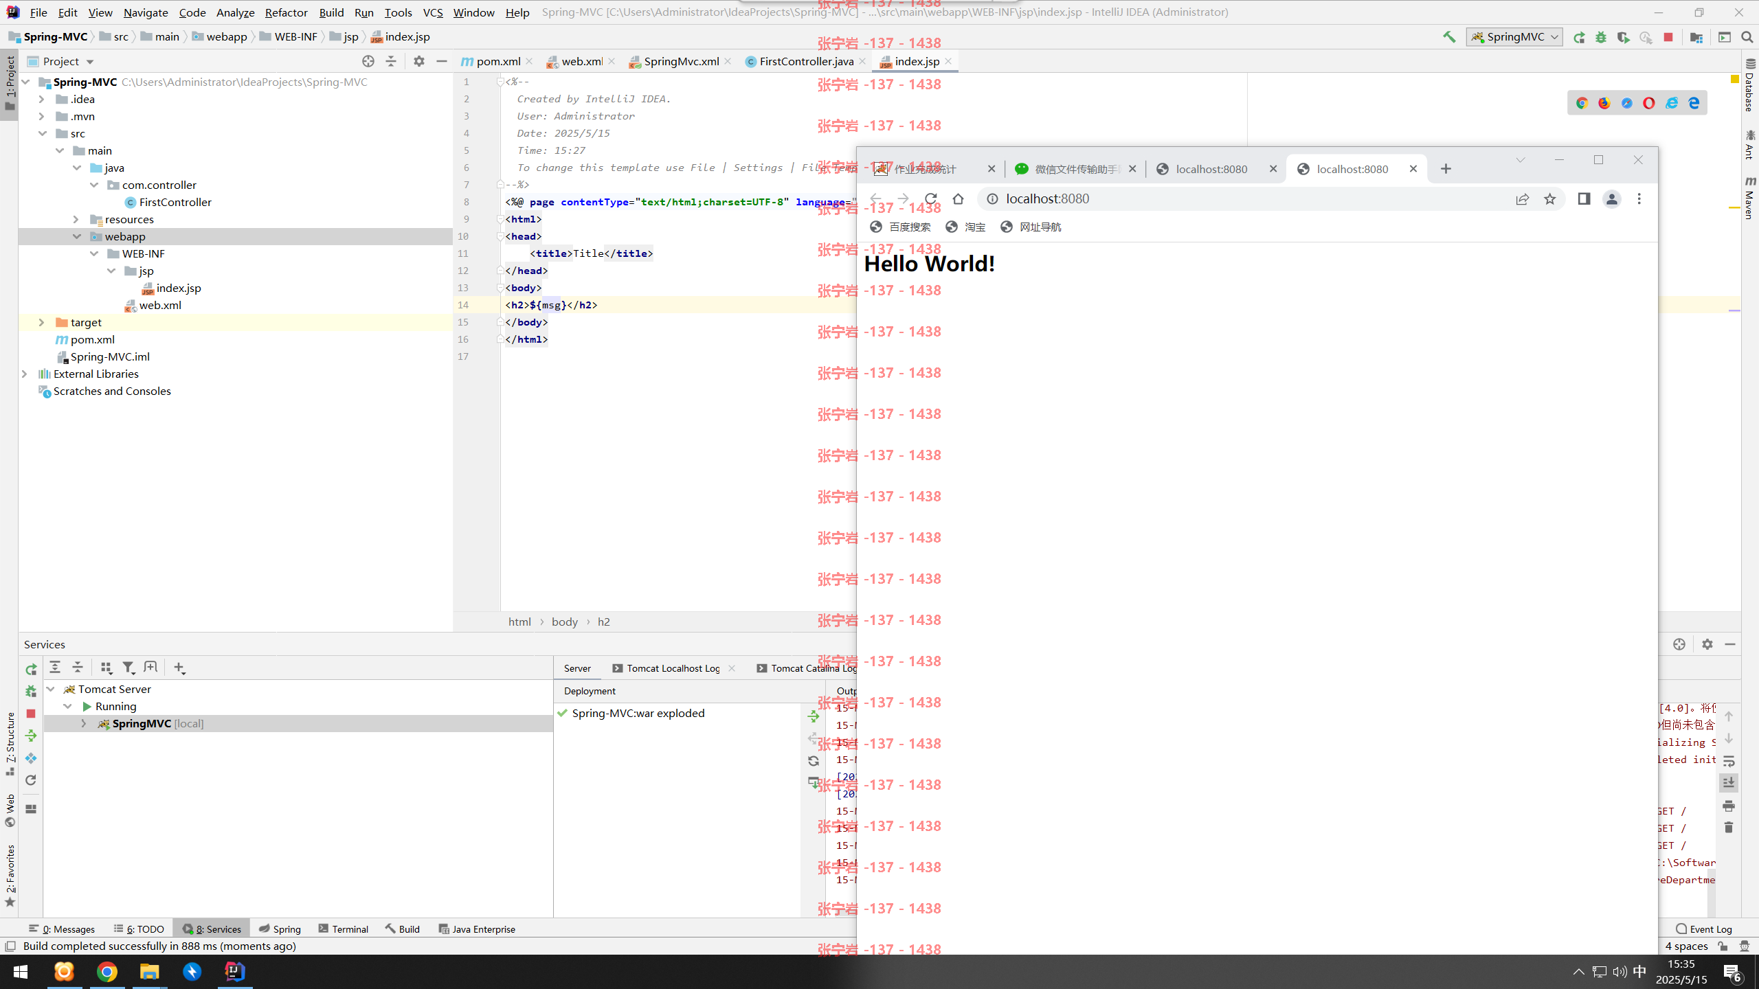This screenshot has width=1759, height=989.
Task: Open page in Edge browser icon
Action: pyautogui.click(x=1694, y=103)
